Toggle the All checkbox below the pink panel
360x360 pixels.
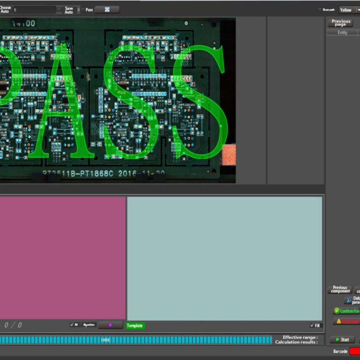pos(72,325)
